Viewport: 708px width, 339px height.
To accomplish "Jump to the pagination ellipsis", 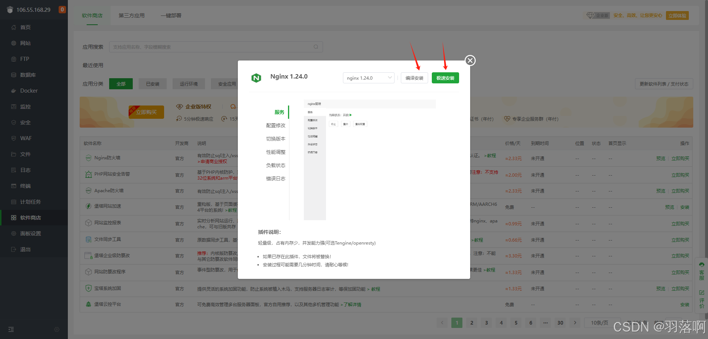I will click(x=545, y=323).
